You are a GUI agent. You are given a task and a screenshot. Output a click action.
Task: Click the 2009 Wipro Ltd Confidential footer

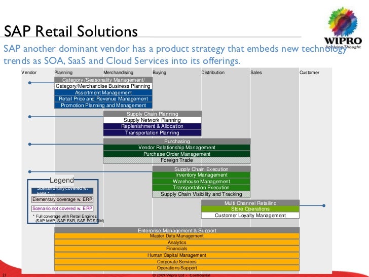(x=181, y=275)
